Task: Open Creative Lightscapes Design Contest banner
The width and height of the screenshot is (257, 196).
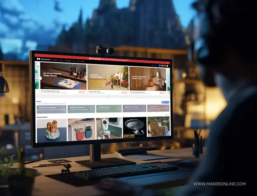Action: tap(148, 79)
